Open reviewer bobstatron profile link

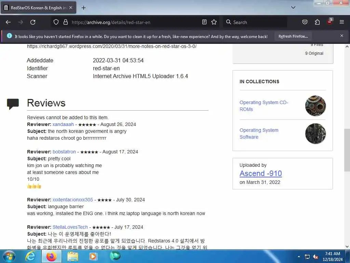[x=64, y=152]
